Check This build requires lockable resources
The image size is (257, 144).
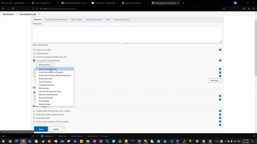pyautogui.click(x=34, y=57)
